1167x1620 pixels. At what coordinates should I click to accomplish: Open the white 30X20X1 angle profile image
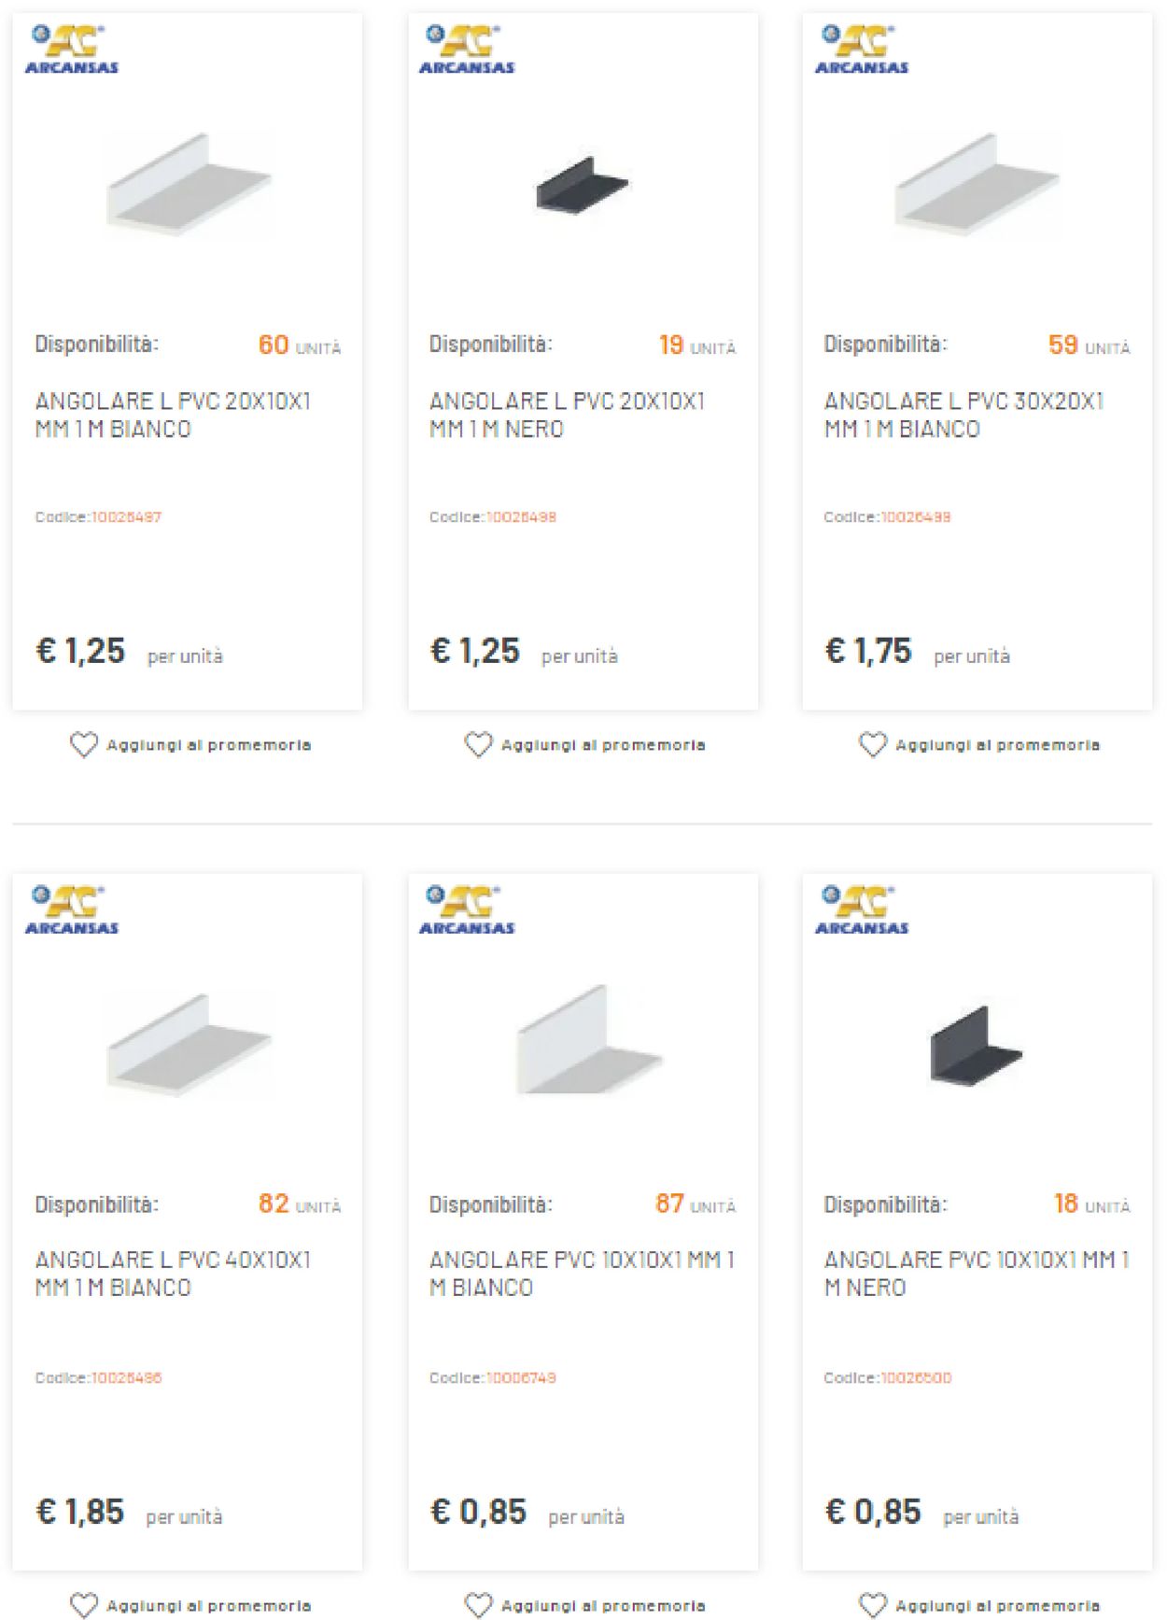click(x=977, y=186)
